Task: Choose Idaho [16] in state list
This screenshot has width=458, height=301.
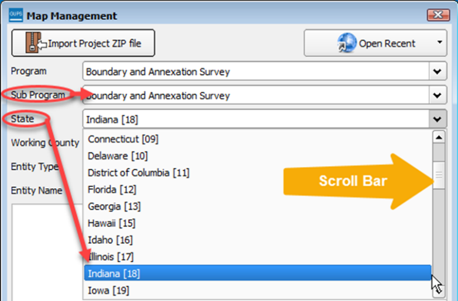Action: 110,240
